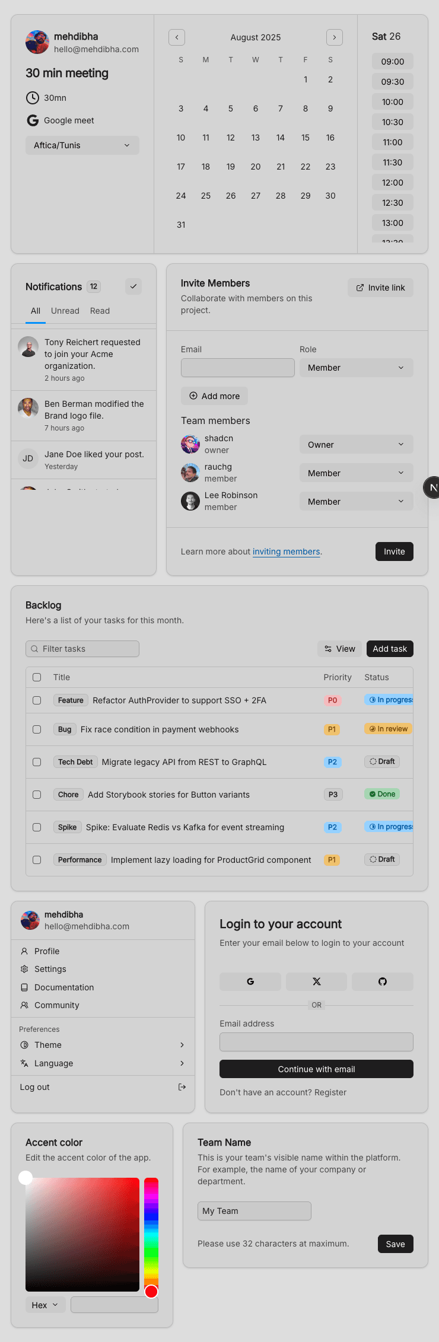Screen dimensions: 439x1342
Task: Click the rainbow hue slider strip
Action: pyautogui.click(x=151, y=1235)
